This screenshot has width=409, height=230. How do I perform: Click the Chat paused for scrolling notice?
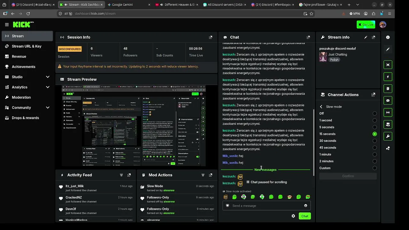point(266,182)
